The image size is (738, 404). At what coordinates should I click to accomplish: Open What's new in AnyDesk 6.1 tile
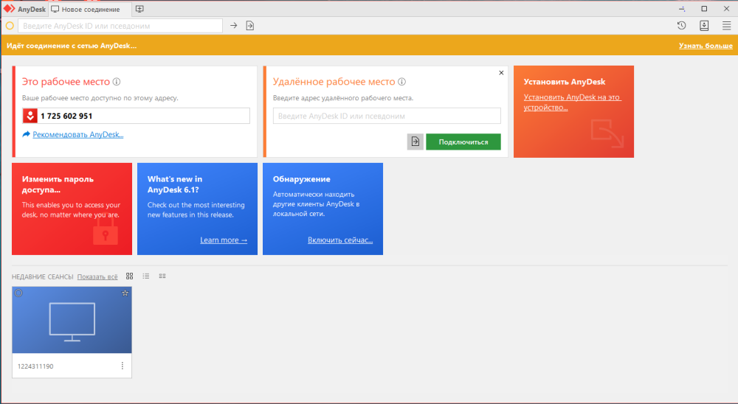coord(197,209)
